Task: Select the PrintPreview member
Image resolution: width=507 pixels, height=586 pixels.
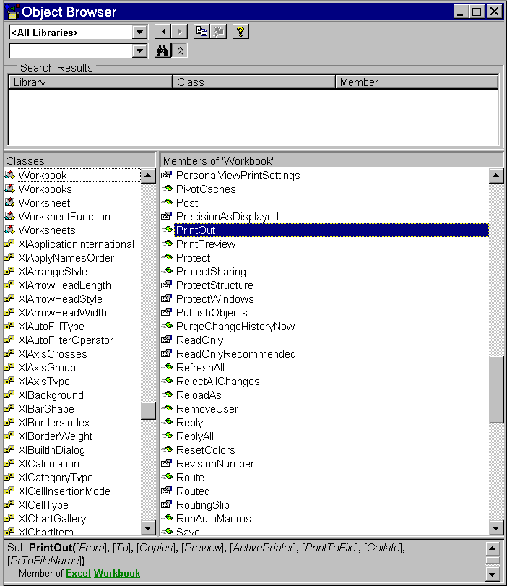Action: pos(206,244)
